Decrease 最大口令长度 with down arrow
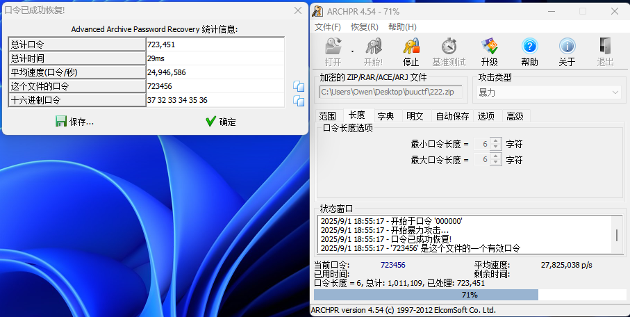The width and height of the screenshot is (630, 317). (x=496, y=163)
